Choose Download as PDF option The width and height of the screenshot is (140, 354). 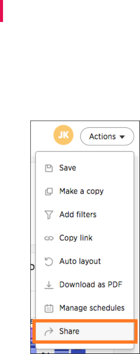91,285
